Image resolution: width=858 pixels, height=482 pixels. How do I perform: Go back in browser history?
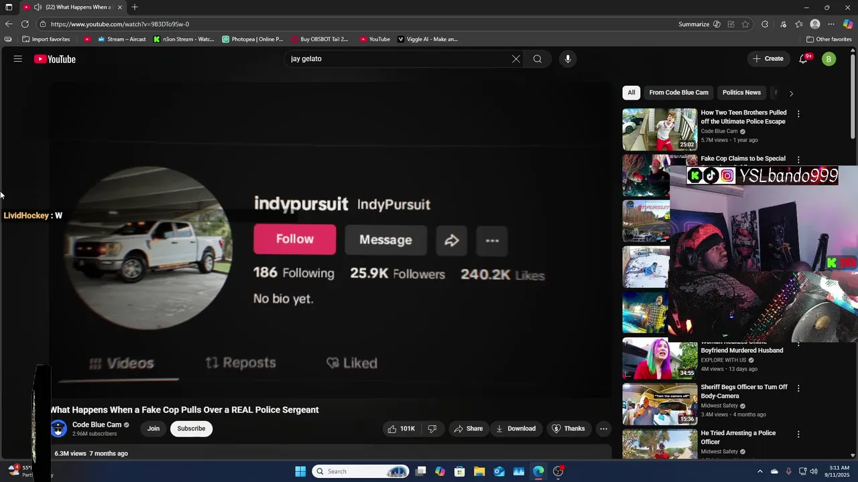click(x=9, y=24)
